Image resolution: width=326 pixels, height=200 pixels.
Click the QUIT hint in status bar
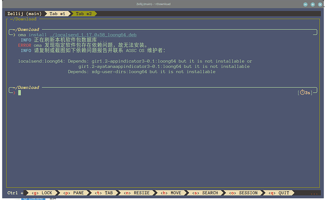pos(279,193)
